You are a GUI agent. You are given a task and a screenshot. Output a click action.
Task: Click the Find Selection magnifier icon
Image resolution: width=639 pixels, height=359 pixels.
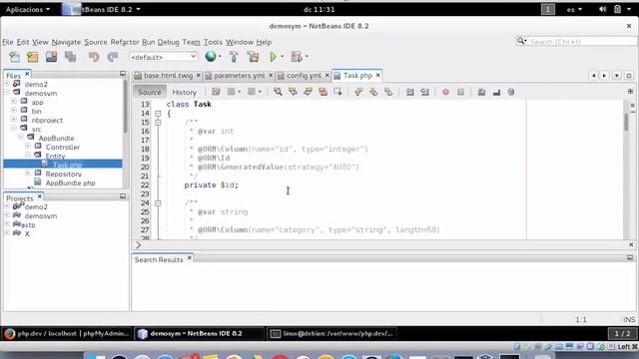coord(278,92)
